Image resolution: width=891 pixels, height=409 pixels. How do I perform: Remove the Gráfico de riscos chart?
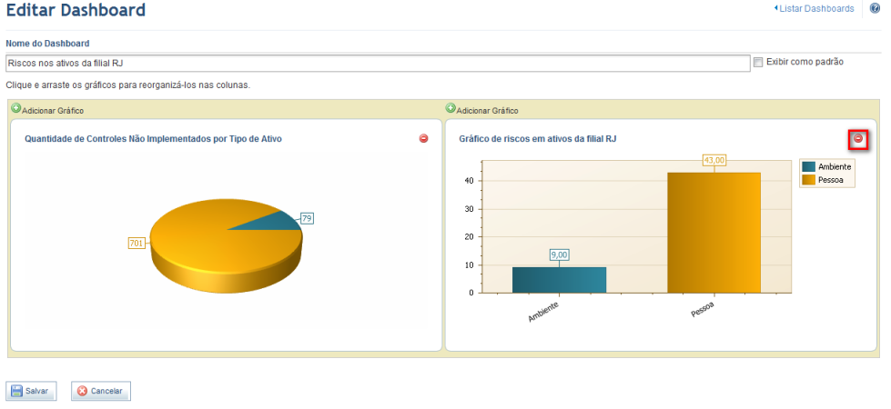point(858,138)
